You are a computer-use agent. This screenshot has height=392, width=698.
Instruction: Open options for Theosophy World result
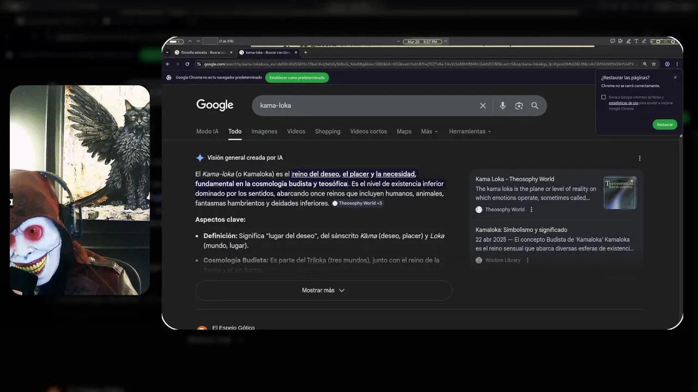532,210
